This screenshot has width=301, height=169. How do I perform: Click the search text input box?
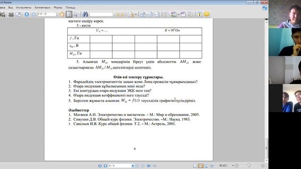coord(101,14)
